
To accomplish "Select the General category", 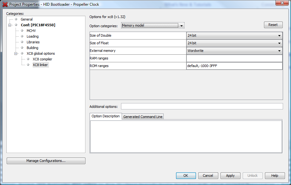I will [27, 19].
